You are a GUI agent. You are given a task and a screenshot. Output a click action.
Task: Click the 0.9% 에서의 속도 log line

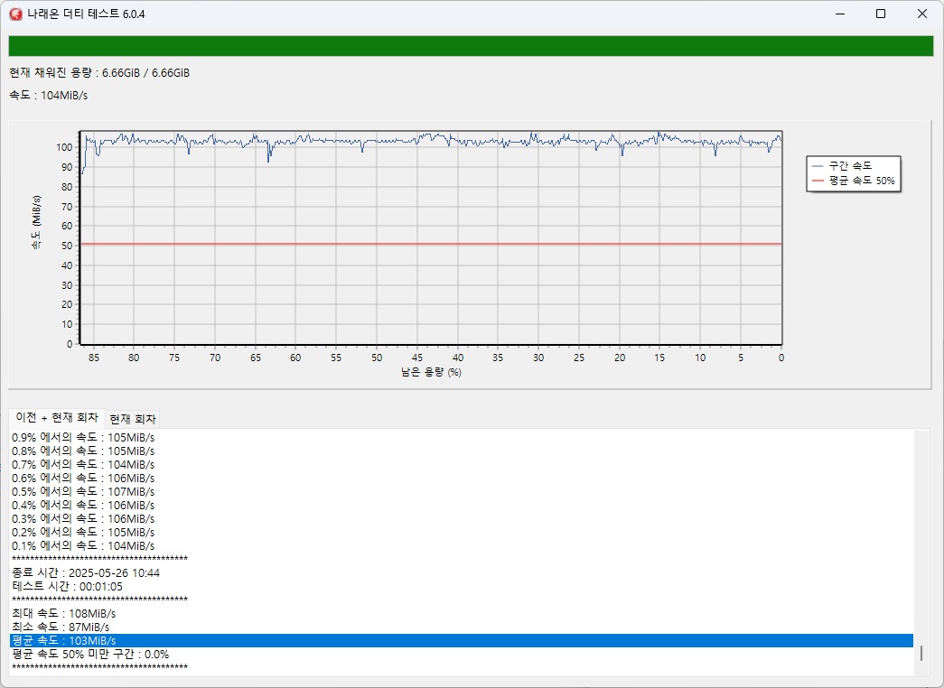coord(83,438)
